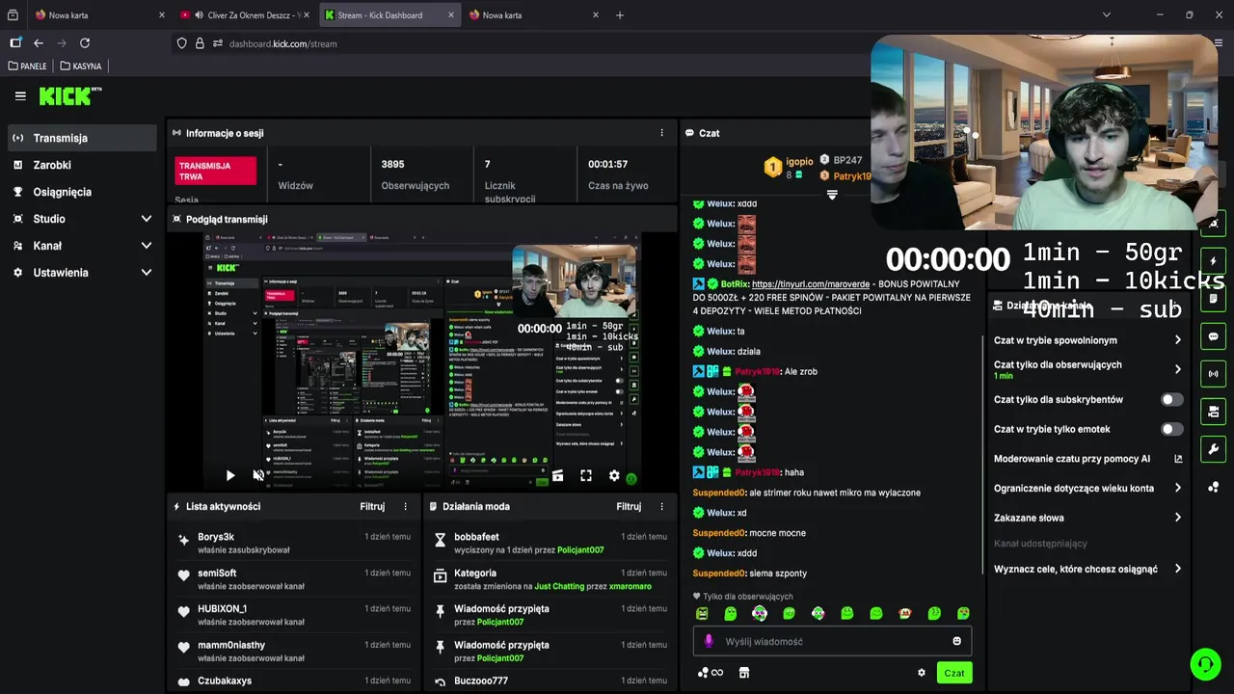The width and height of the screenshot is (1234, 694).
Task: Click the chat settings gear next to Czat button
Action: [x=922, y=673]
